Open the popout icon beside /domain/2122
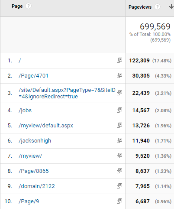174x211 pixels. (119, 186)
